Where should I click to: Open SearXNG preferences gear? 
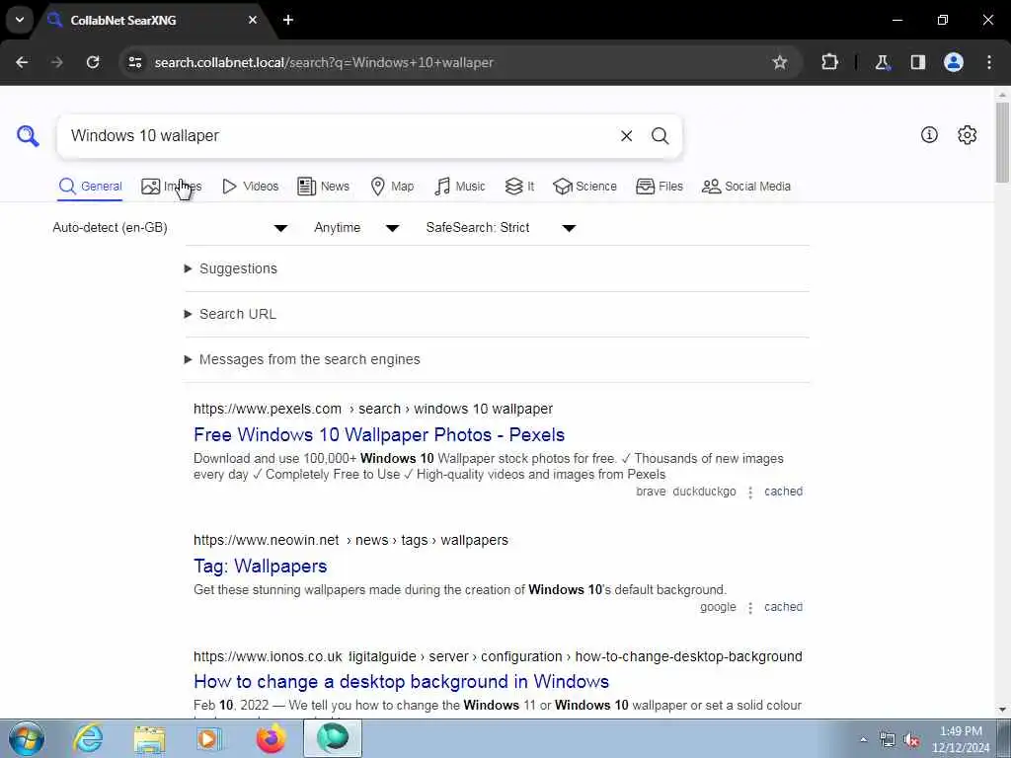point(967,134)
